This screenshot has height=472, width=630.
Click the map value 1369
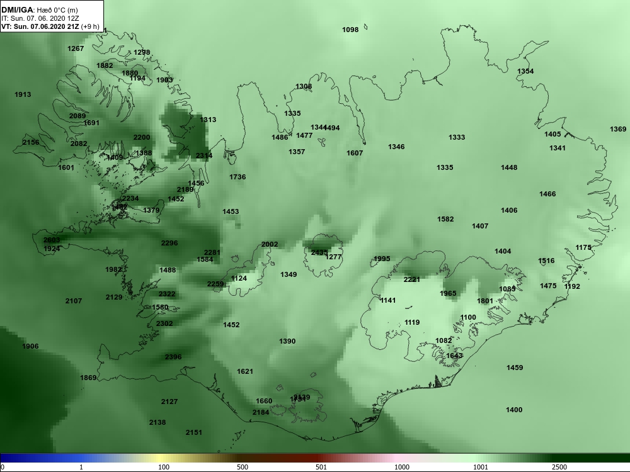(x=618, y=129)
